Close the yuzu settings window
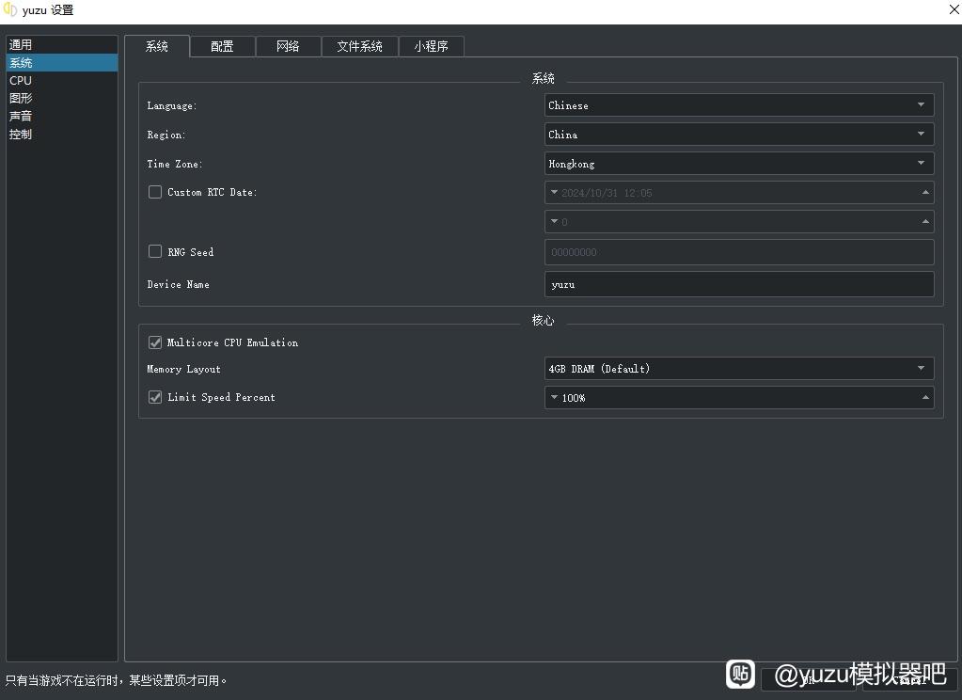The height and width of the screenshot is (700, 962). [954, 9]
